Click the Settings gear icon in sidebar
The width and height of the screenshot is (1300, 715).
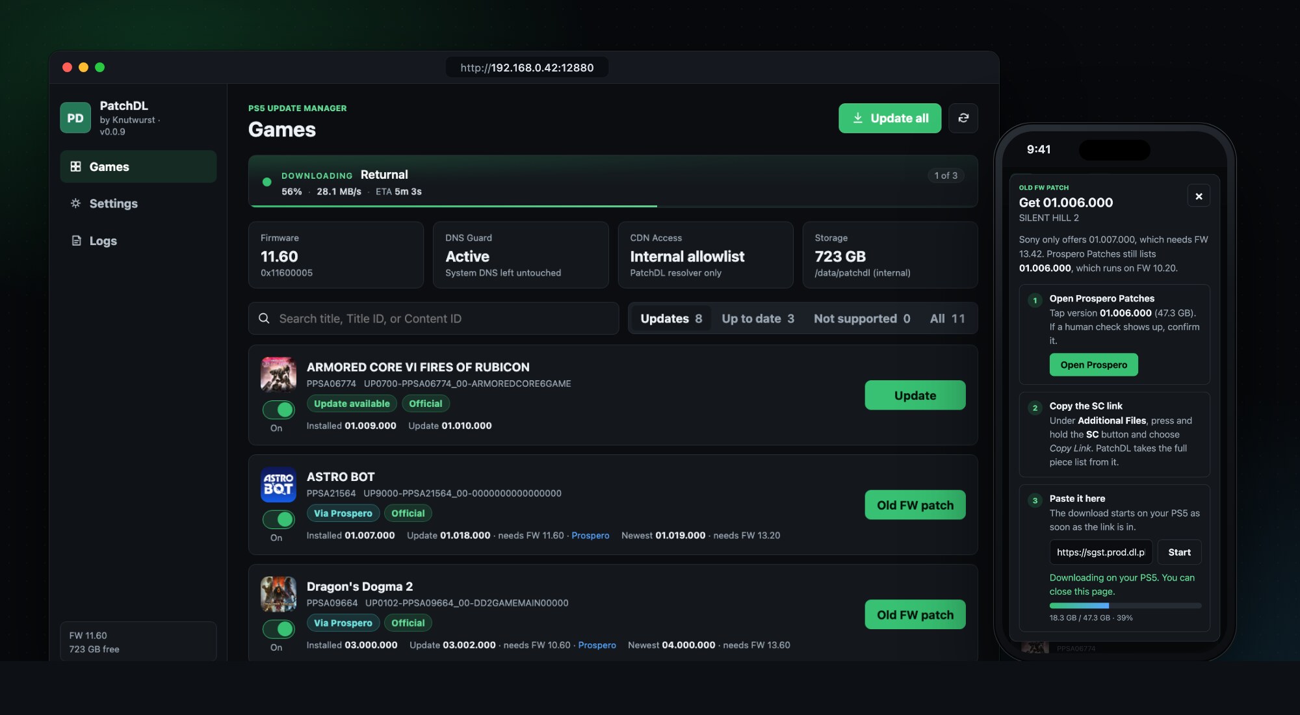click(x=75, y=203)
